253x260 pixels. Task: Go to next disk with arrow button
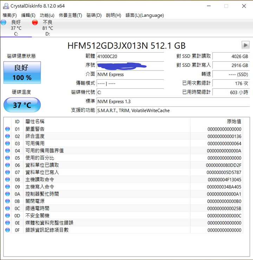pos(246,45)
